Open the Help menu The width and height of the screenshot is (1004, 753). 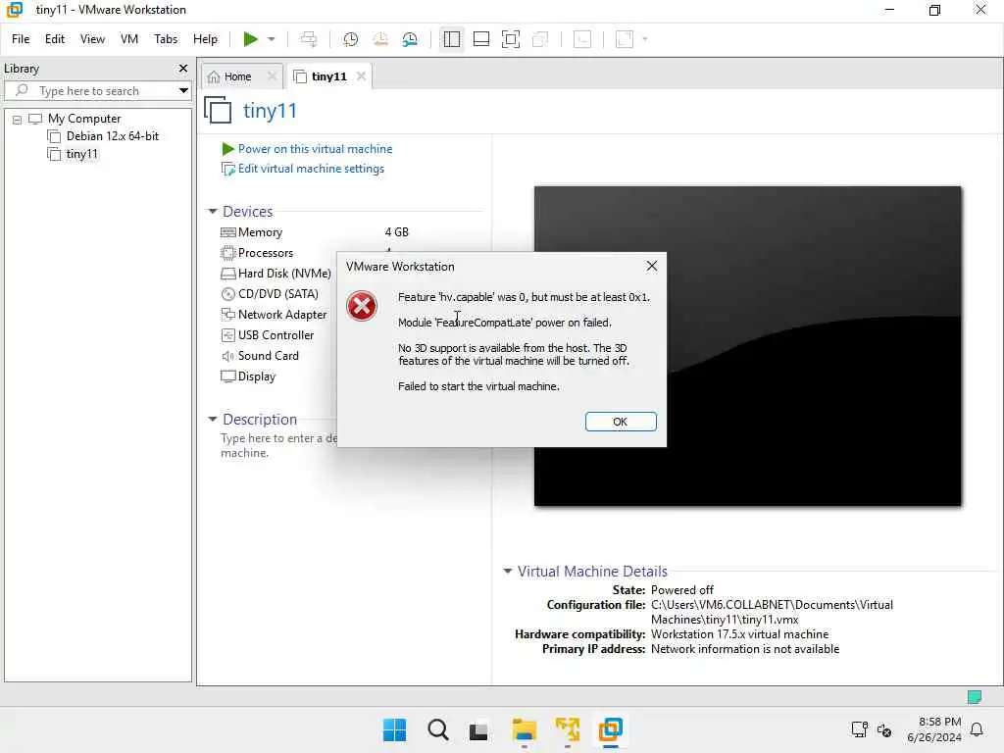[205, 39]
